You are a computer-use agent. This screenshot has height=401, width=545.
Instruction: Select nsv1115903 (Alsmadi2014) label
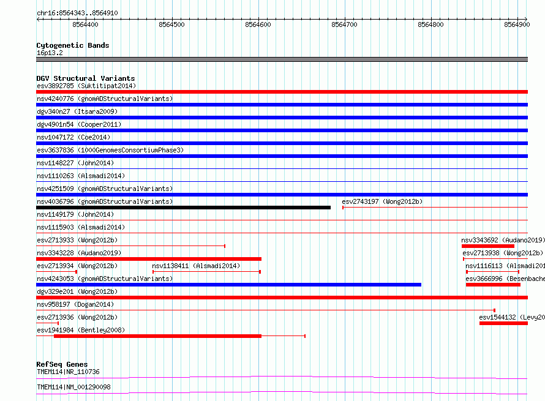click(x=81, y=227)
